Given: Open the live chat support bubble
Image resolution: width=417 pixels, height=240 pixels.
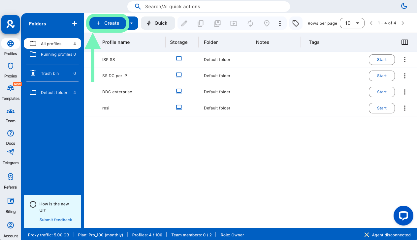Looking at the screenshot, I should (403, 216).
